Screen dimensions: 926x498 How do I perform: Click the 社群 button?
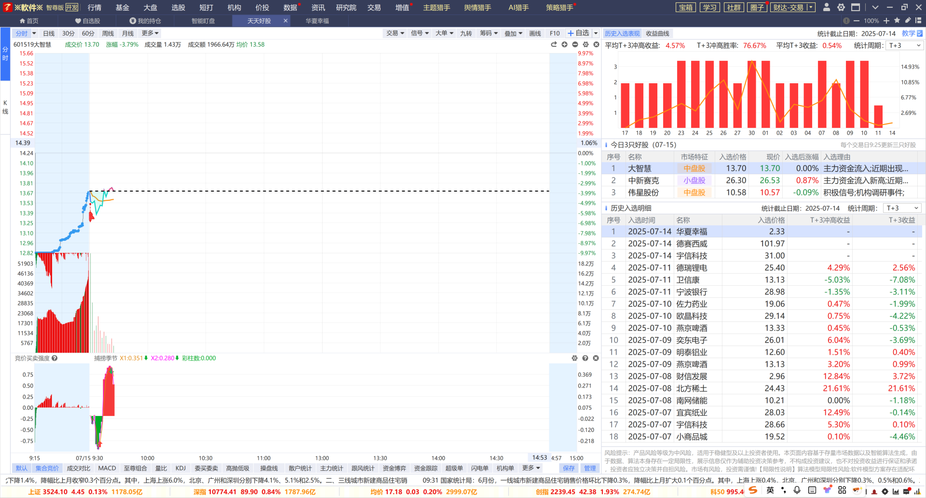tap(734, 7)
